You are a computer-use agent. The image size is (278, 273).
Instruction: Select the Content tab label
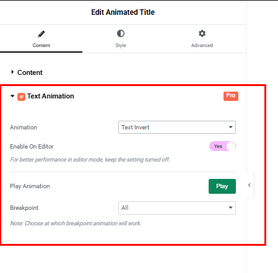41,45
